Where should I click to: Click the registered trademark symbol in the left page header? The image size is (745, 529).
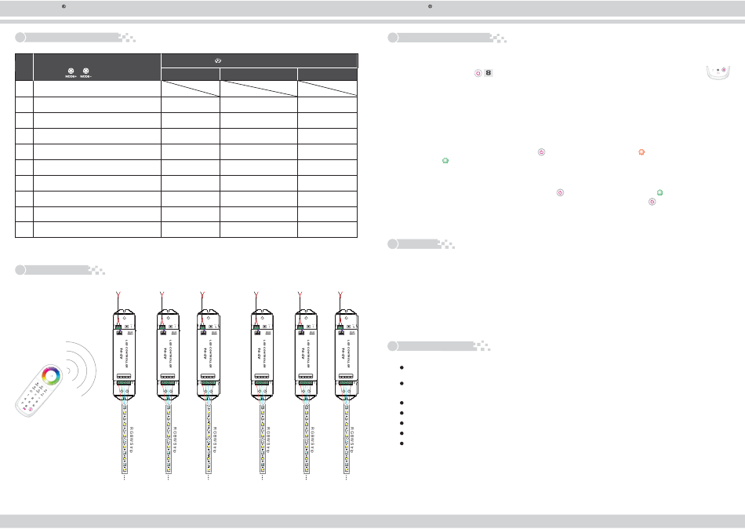click(63, 6)
